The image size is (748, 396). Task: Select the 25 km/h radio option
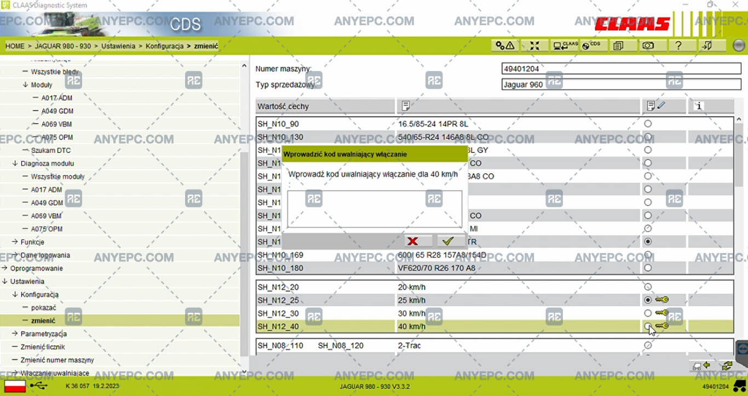(x=648, y=300)
